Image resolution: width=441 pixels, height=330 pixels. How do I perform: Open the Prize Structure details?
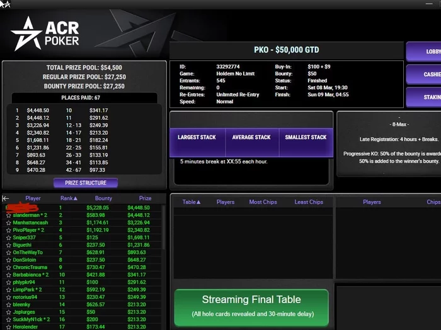click(86, 183)
